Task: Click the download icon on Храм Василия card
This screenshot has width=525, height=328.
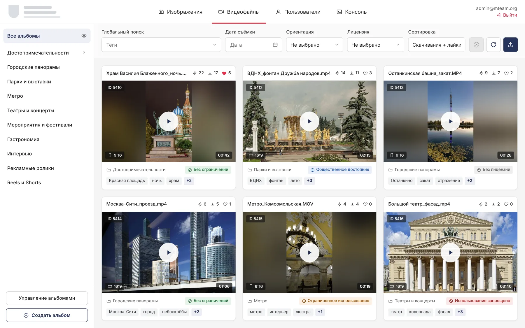Action: [x=210, y=73]
